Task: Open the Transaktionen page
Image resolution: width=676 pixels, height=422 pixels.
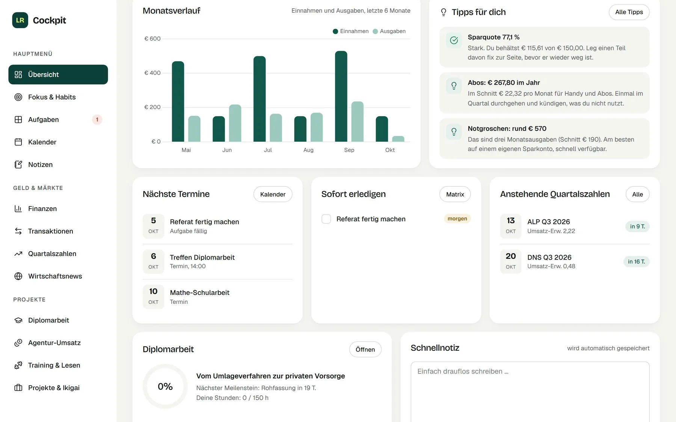Action: [58, 231]
